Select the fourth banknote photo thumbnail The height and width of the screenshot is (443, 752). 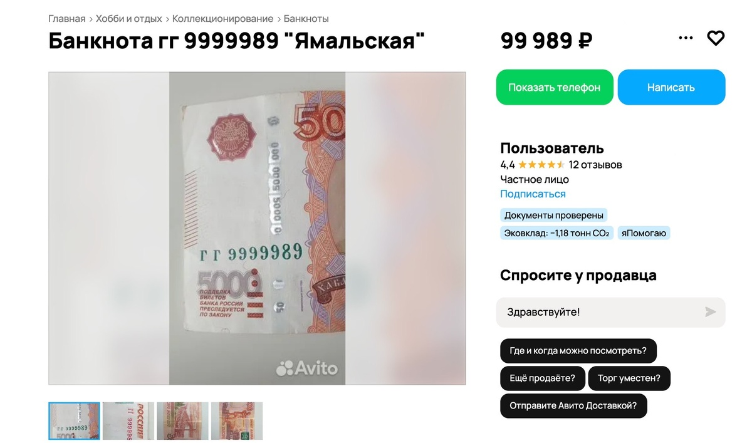(x=237, y=421)
